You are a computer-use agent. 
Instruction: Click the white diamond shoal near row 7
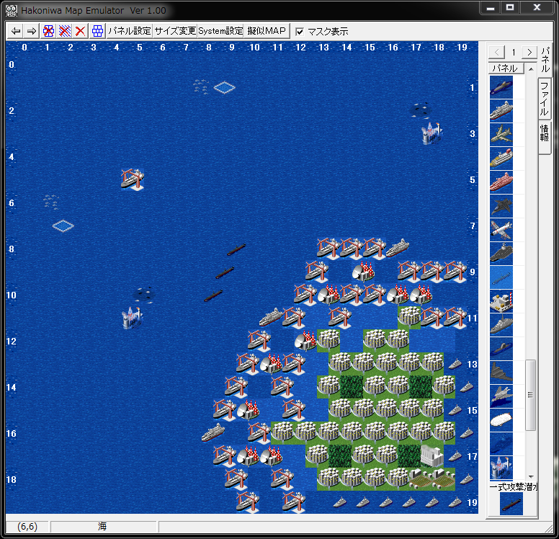(63, 226)
